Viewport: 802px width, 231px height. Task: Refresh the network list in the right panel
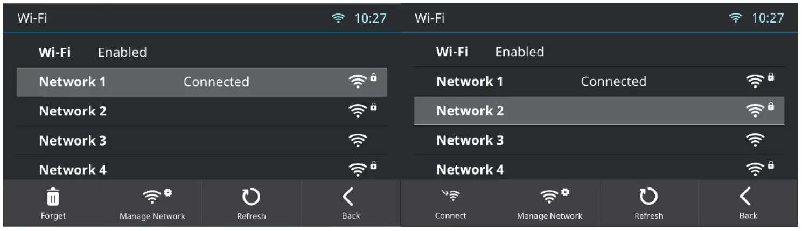pyautogui.click(x=648, y=204)
